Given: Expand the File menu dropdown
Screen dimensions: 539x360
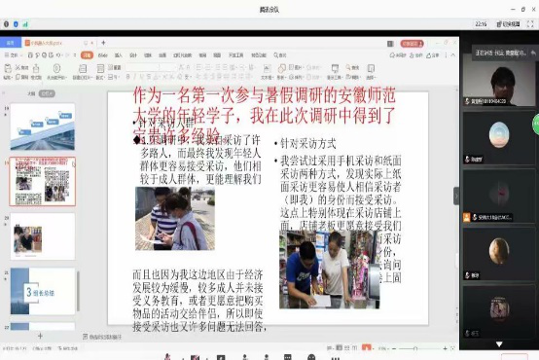Looking at the screenshot, I should coord(13,55).
